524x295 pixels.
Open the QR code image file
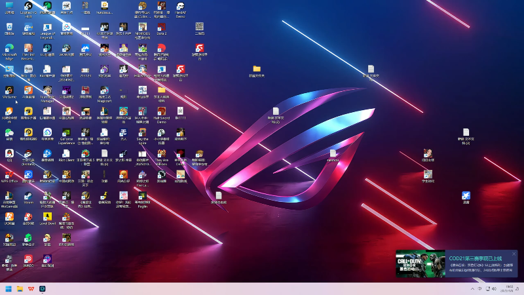(200, 29)
